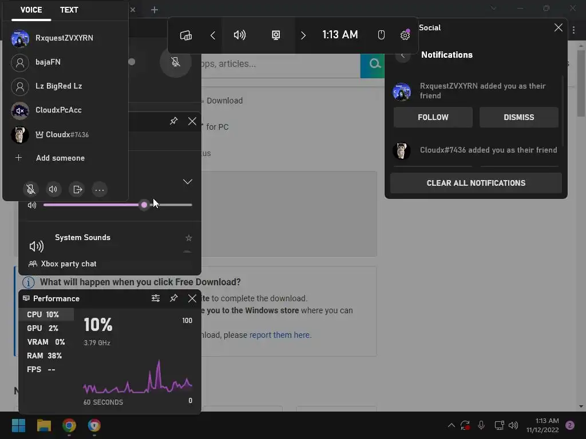Open Google Chrome from taskbar
Screen dimensions: 586x439
(69, 425)
